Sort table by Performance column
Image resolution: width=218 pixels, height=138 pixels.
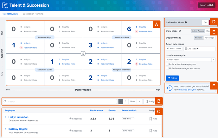click(97, 111)
